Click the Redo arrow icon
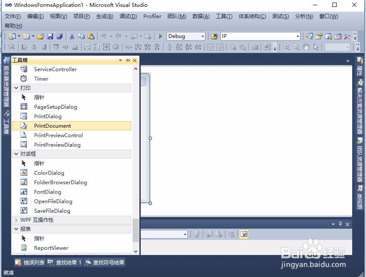 (119, 36)
